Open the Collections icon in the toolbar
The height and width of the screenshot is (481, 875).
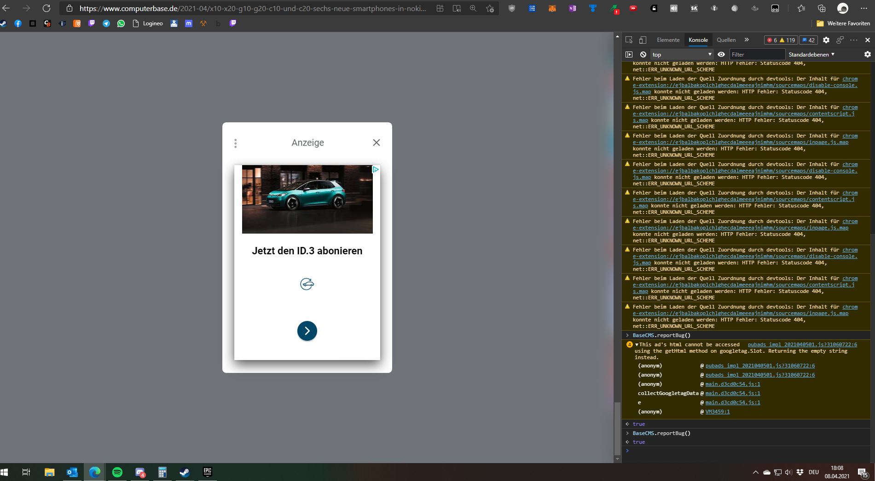pyautogui.click(x=822, y=8)
